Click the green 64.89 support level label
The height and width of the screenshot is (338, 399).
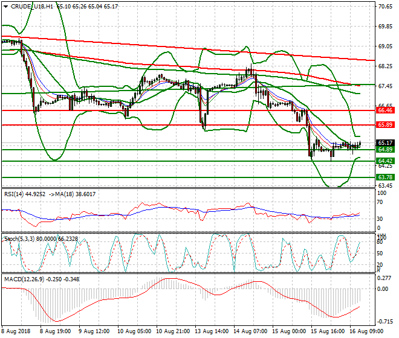[x=385, y=150]
